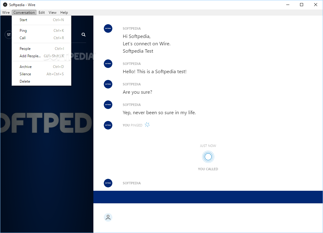Minimize the Wire window
323x233 pixels.
(x=288, y=5)
